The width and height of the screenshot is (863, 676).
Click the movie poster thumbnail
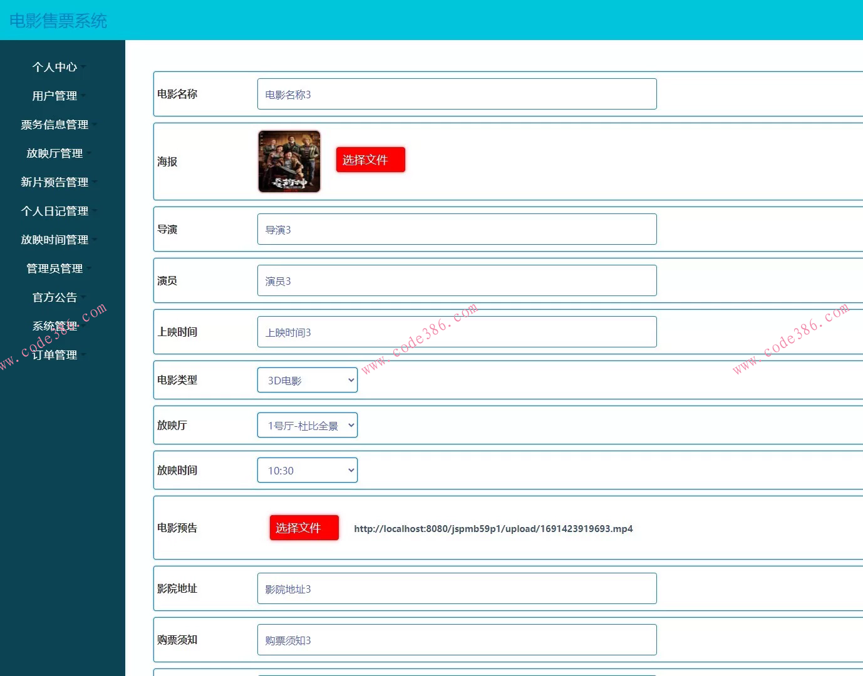click(x=289, y=161)
